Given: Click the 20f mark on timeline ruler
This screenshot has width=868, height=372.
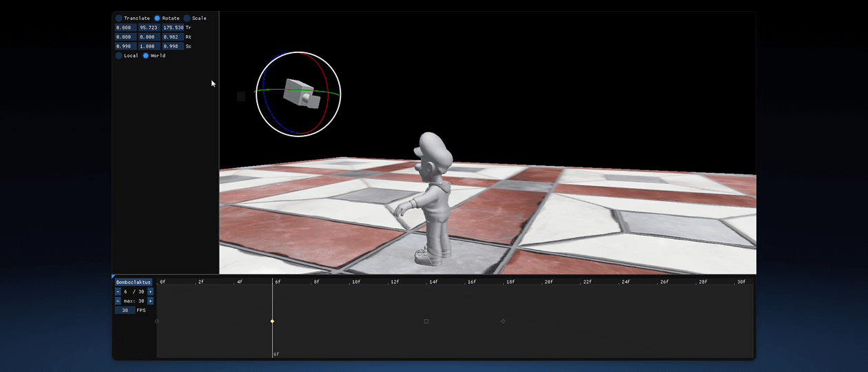Looking at the screenshot, I should 549,282.
